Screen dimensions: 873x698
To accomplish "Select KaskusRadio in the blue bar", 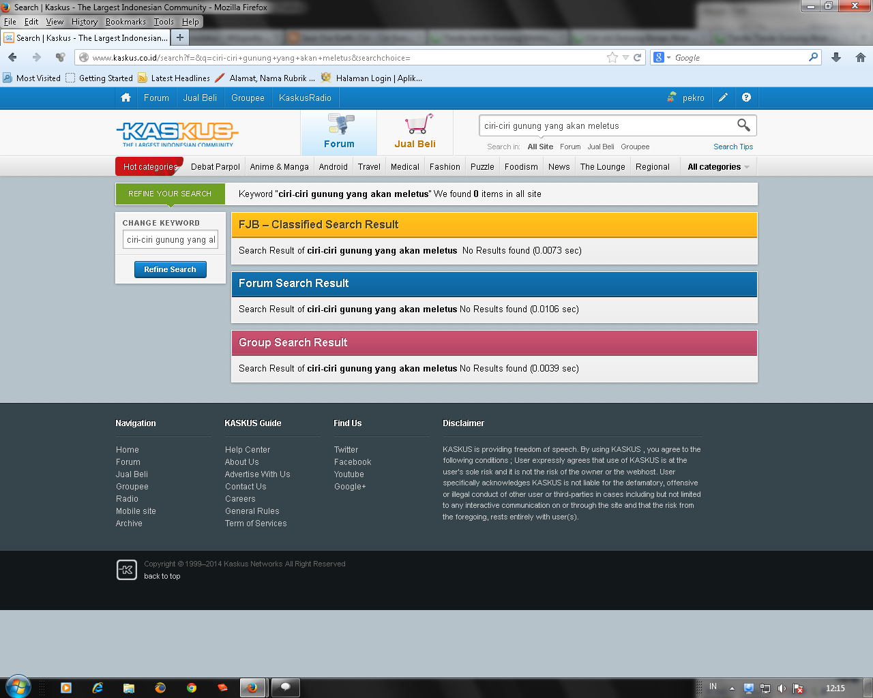I will (x=305, y=97).
